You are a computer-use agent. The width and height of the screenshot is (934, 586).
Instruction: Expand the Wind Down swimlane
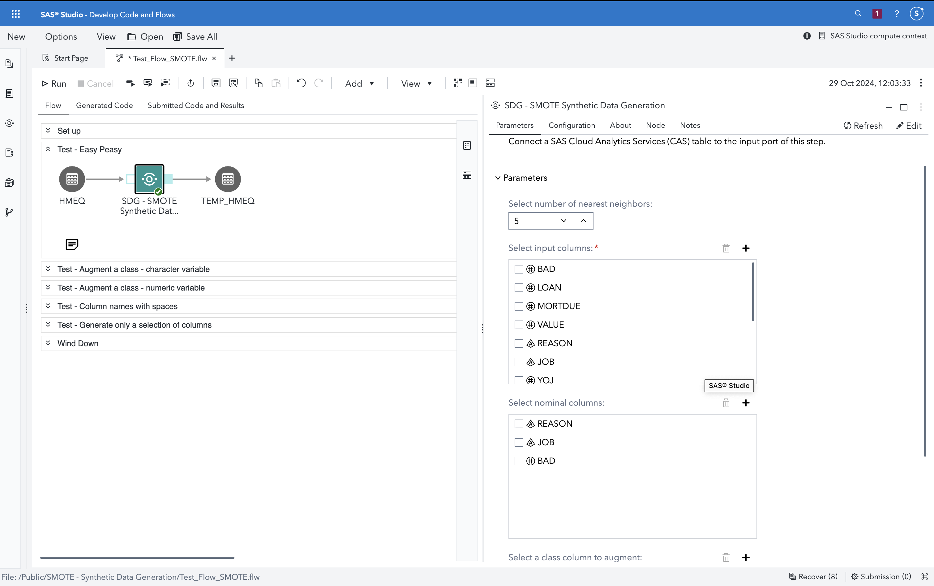(x=48, y=343)
